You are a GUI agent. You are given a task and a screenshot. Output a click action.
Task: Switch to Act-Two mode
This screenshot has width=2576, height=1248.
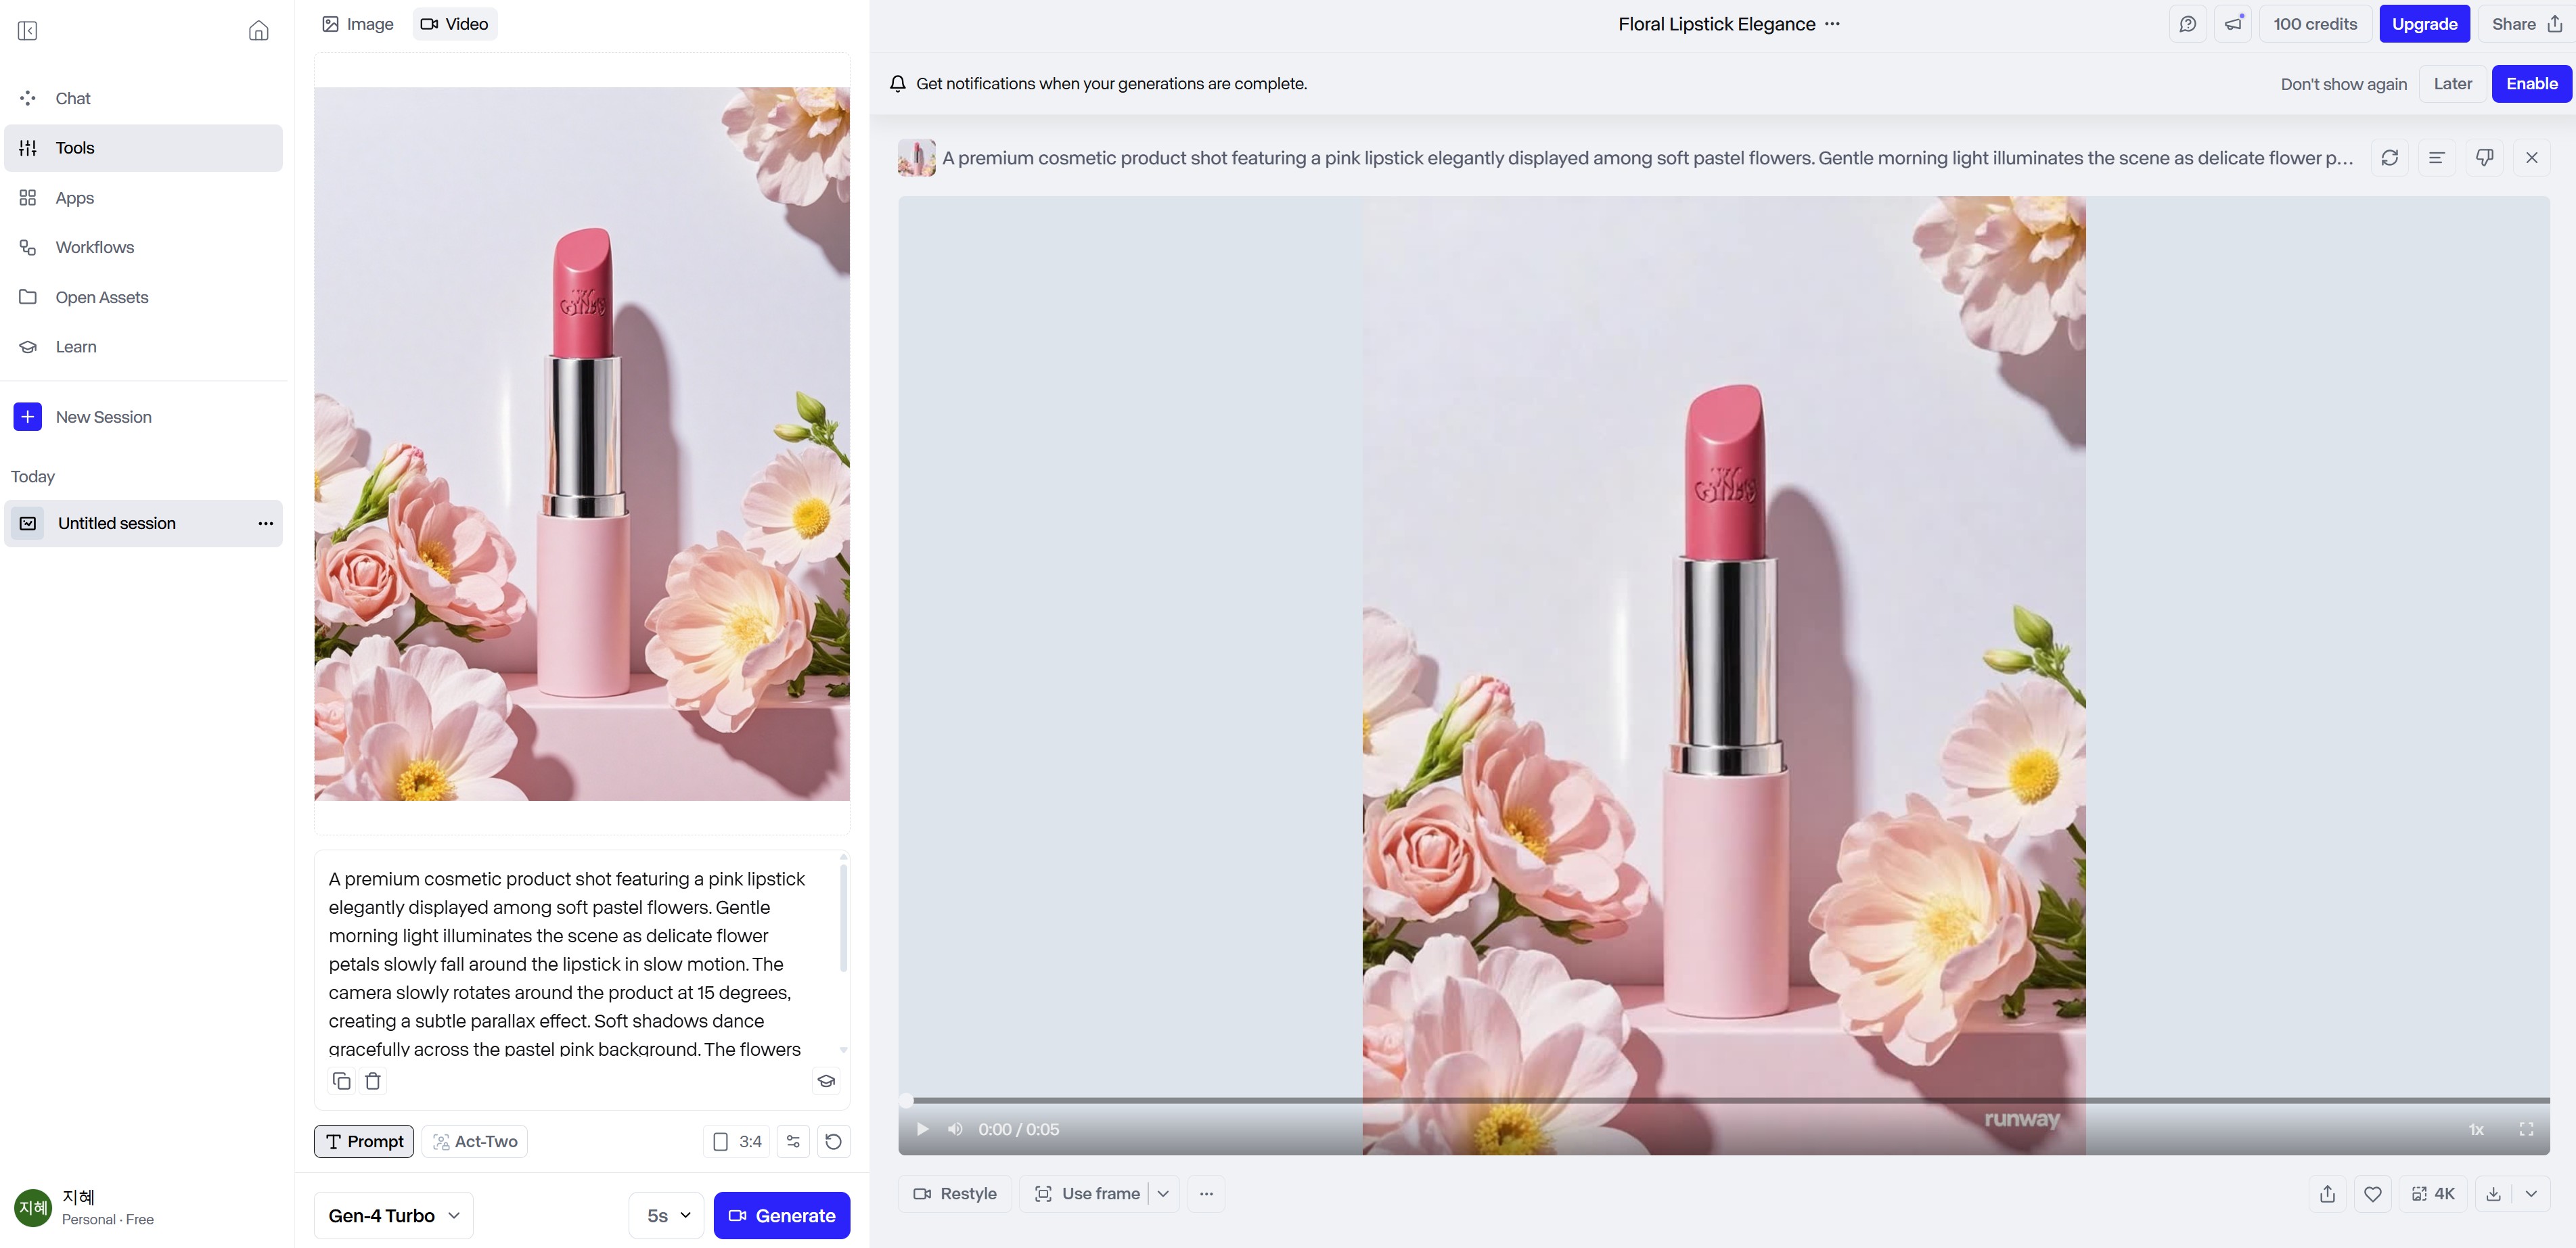point(475,1141)
